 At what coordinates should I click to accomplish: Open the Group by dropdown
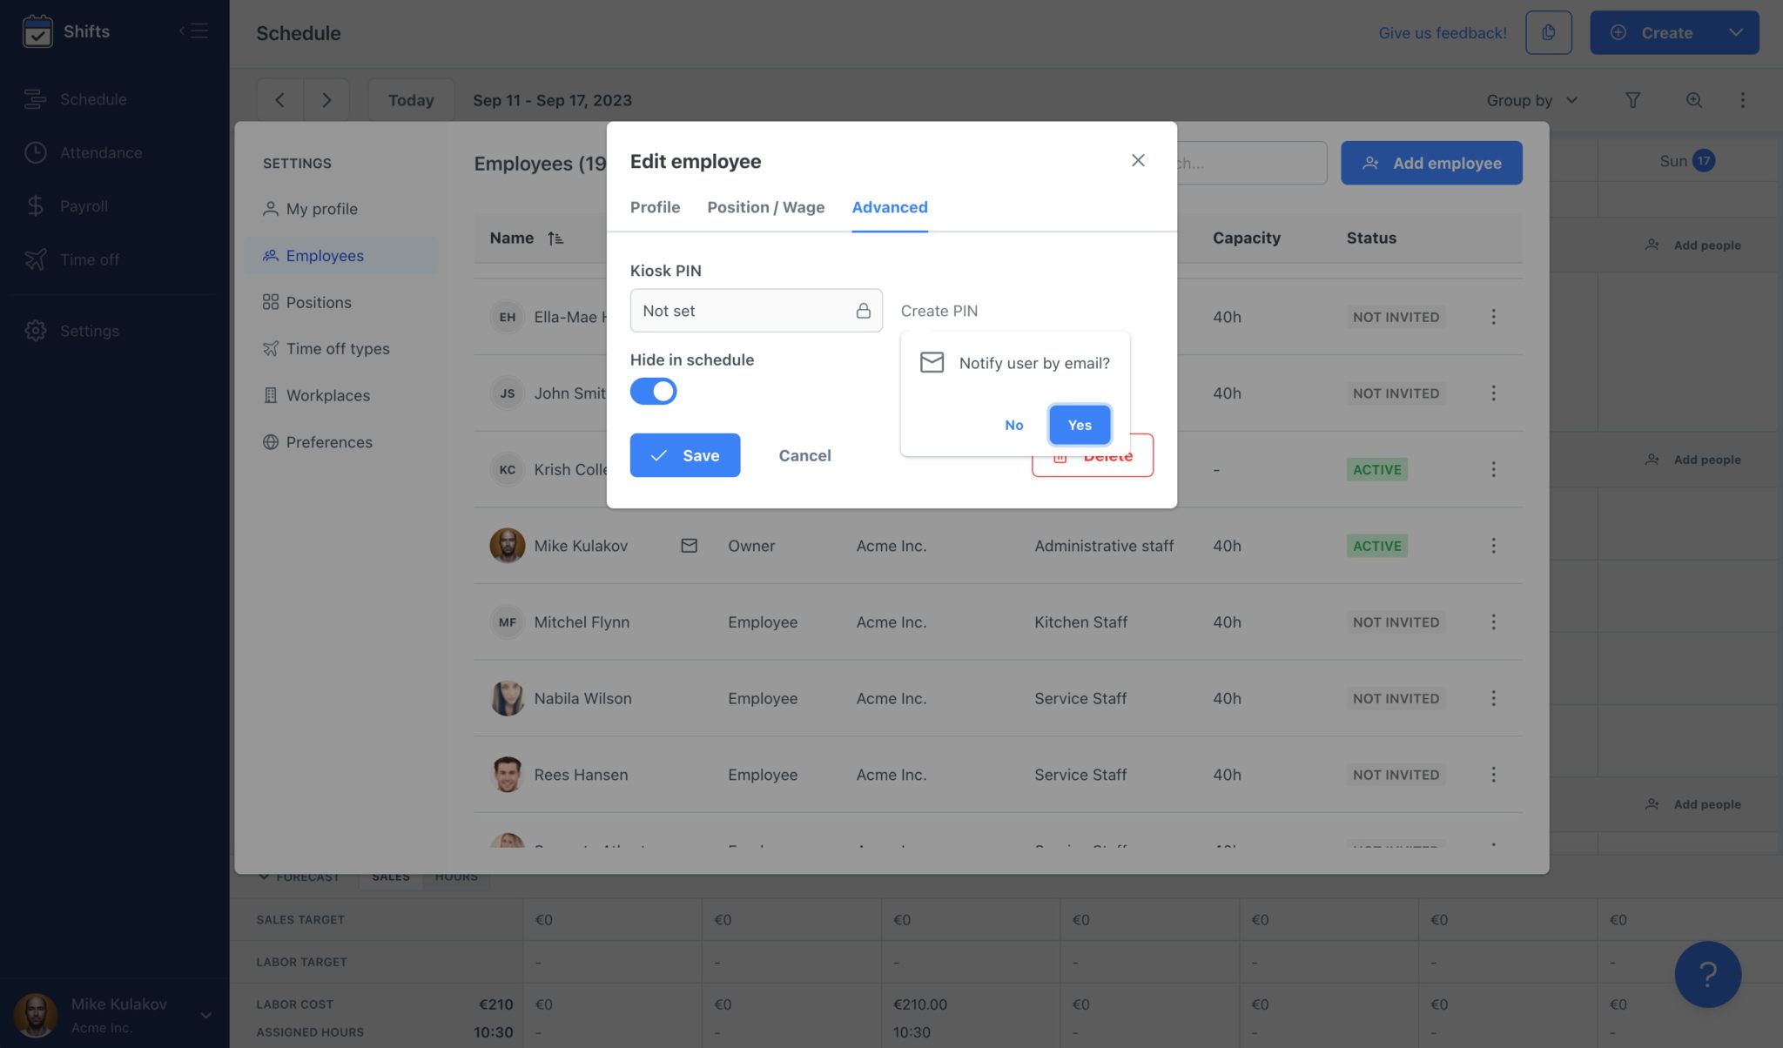pyautogui.click(x=1532, y=100)
